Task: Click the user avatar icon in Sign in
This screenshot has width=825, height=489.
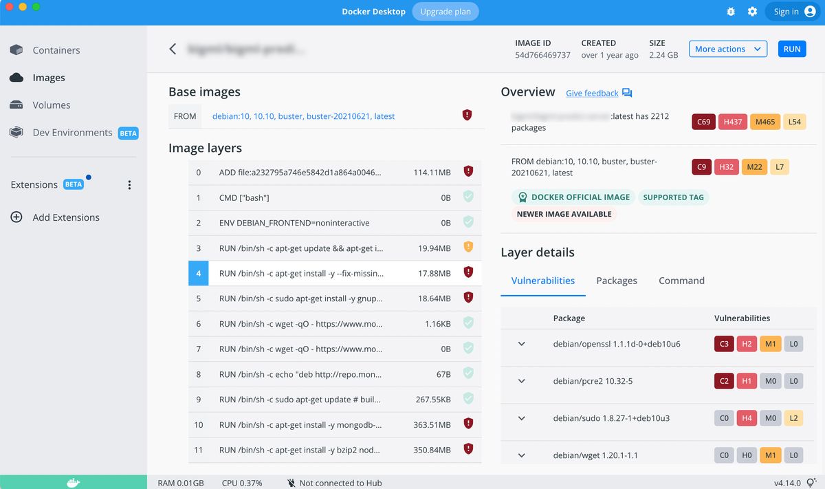Action: [x=809, y=12]
